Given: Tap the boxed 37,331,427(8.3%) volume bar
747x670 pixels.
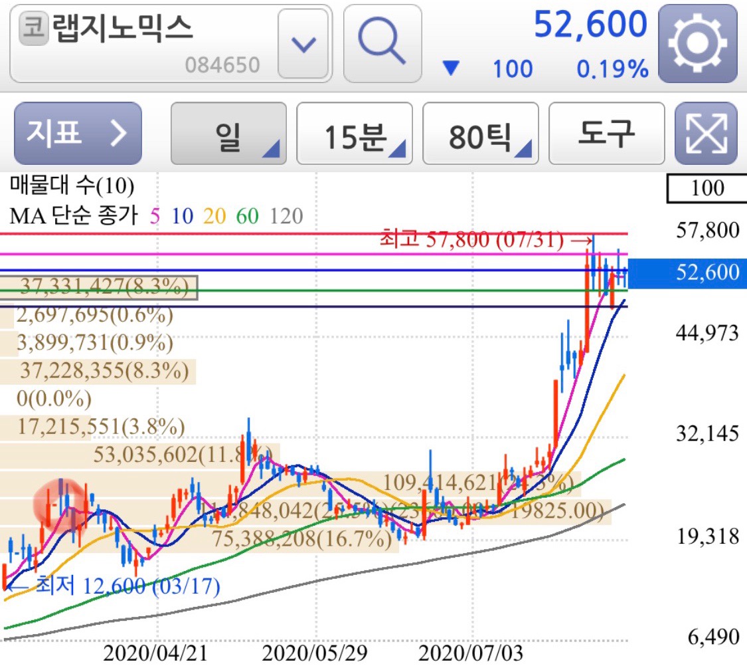Looking at the screenshot, I should [99, 288].
